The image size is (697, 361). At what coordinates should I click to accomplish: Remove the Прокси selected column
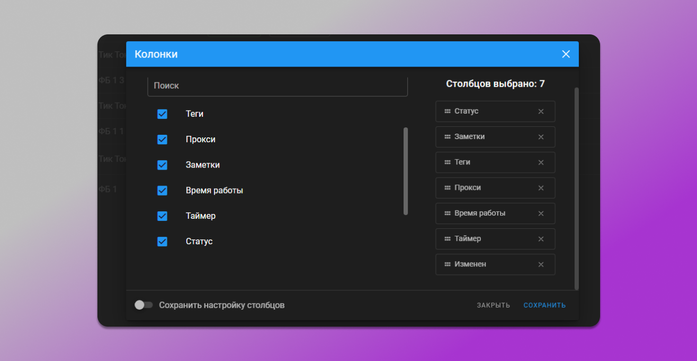pyautogui.click(x=541, y=188)
